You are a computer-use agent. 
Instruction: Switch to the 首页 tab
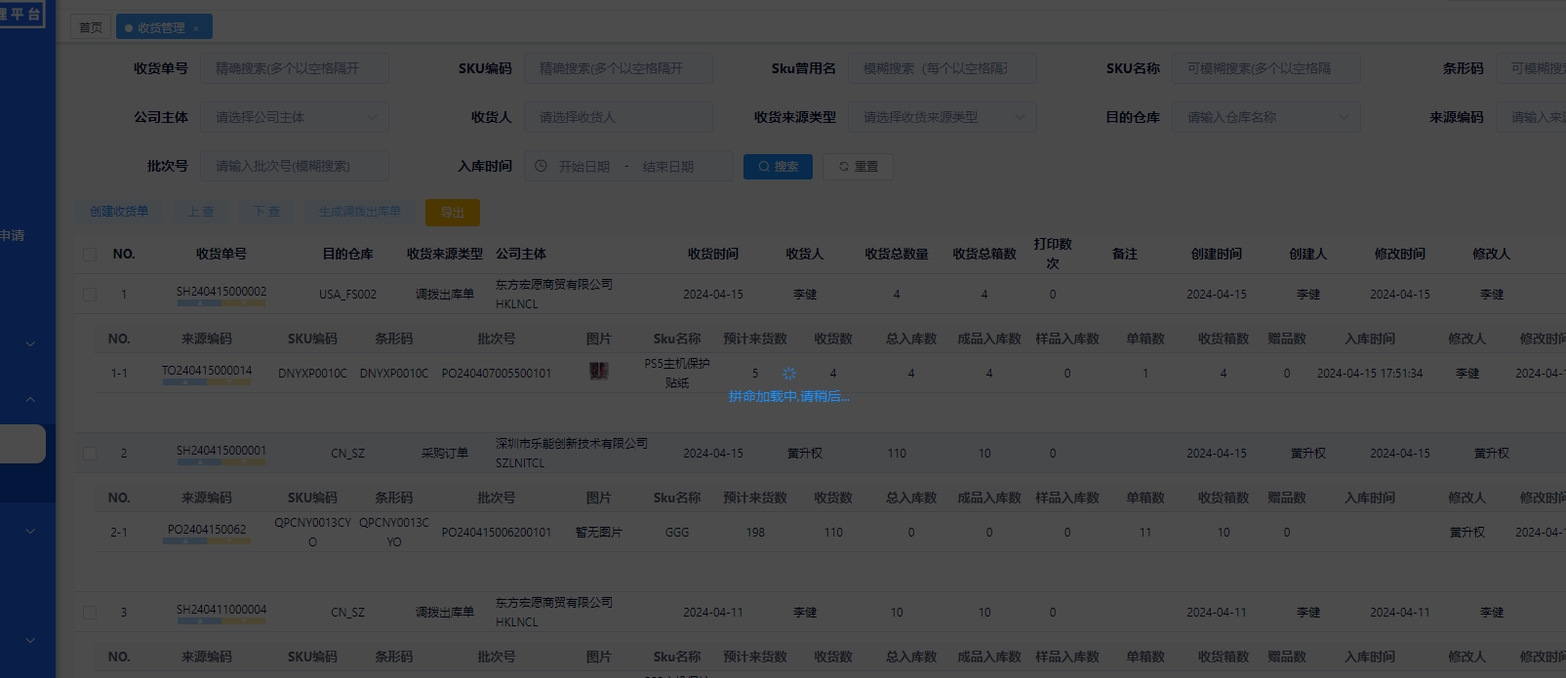click(x=90, y=27)
